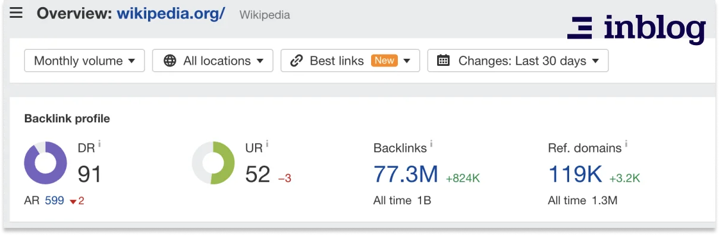
Task: Click the +3.2K ref. domains change
Action: point(624,177)
